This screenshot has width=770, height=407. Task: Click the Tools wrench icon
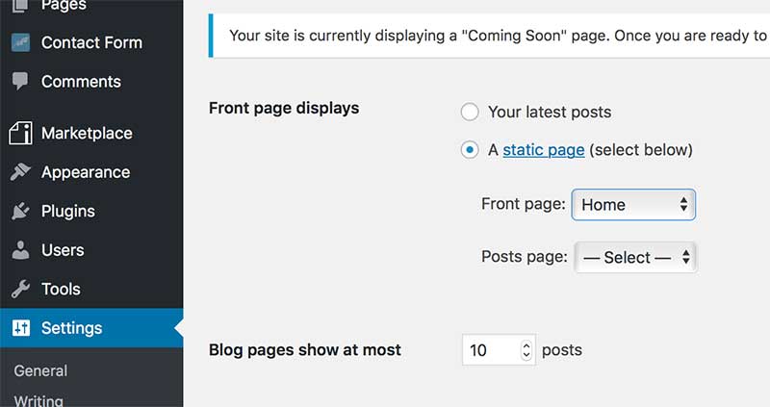tap(20, 289)
